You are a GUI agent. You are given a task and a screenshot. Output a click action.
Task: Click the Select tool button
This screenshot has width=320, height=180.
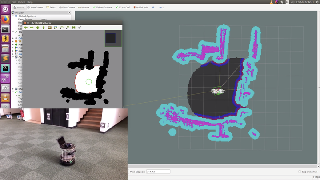coord(51,7)
